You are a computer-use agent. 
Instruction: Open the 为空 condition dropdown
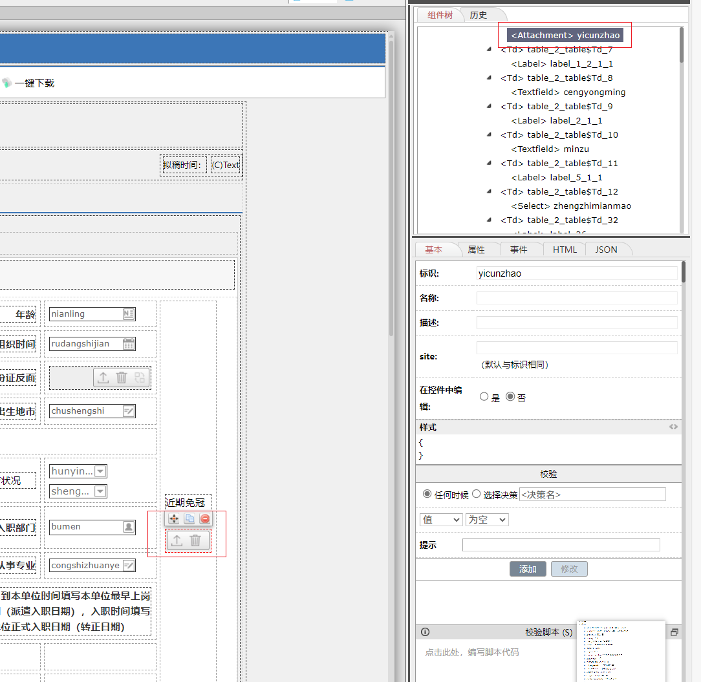click(x=487, y=520)
